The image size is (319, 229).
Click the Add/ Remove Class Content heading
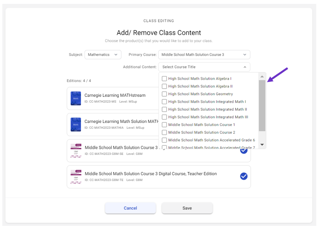(x=159, y=33)
